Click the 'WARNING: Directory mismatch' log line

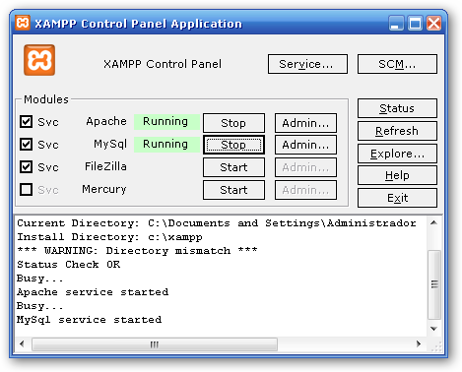[137, 251]
